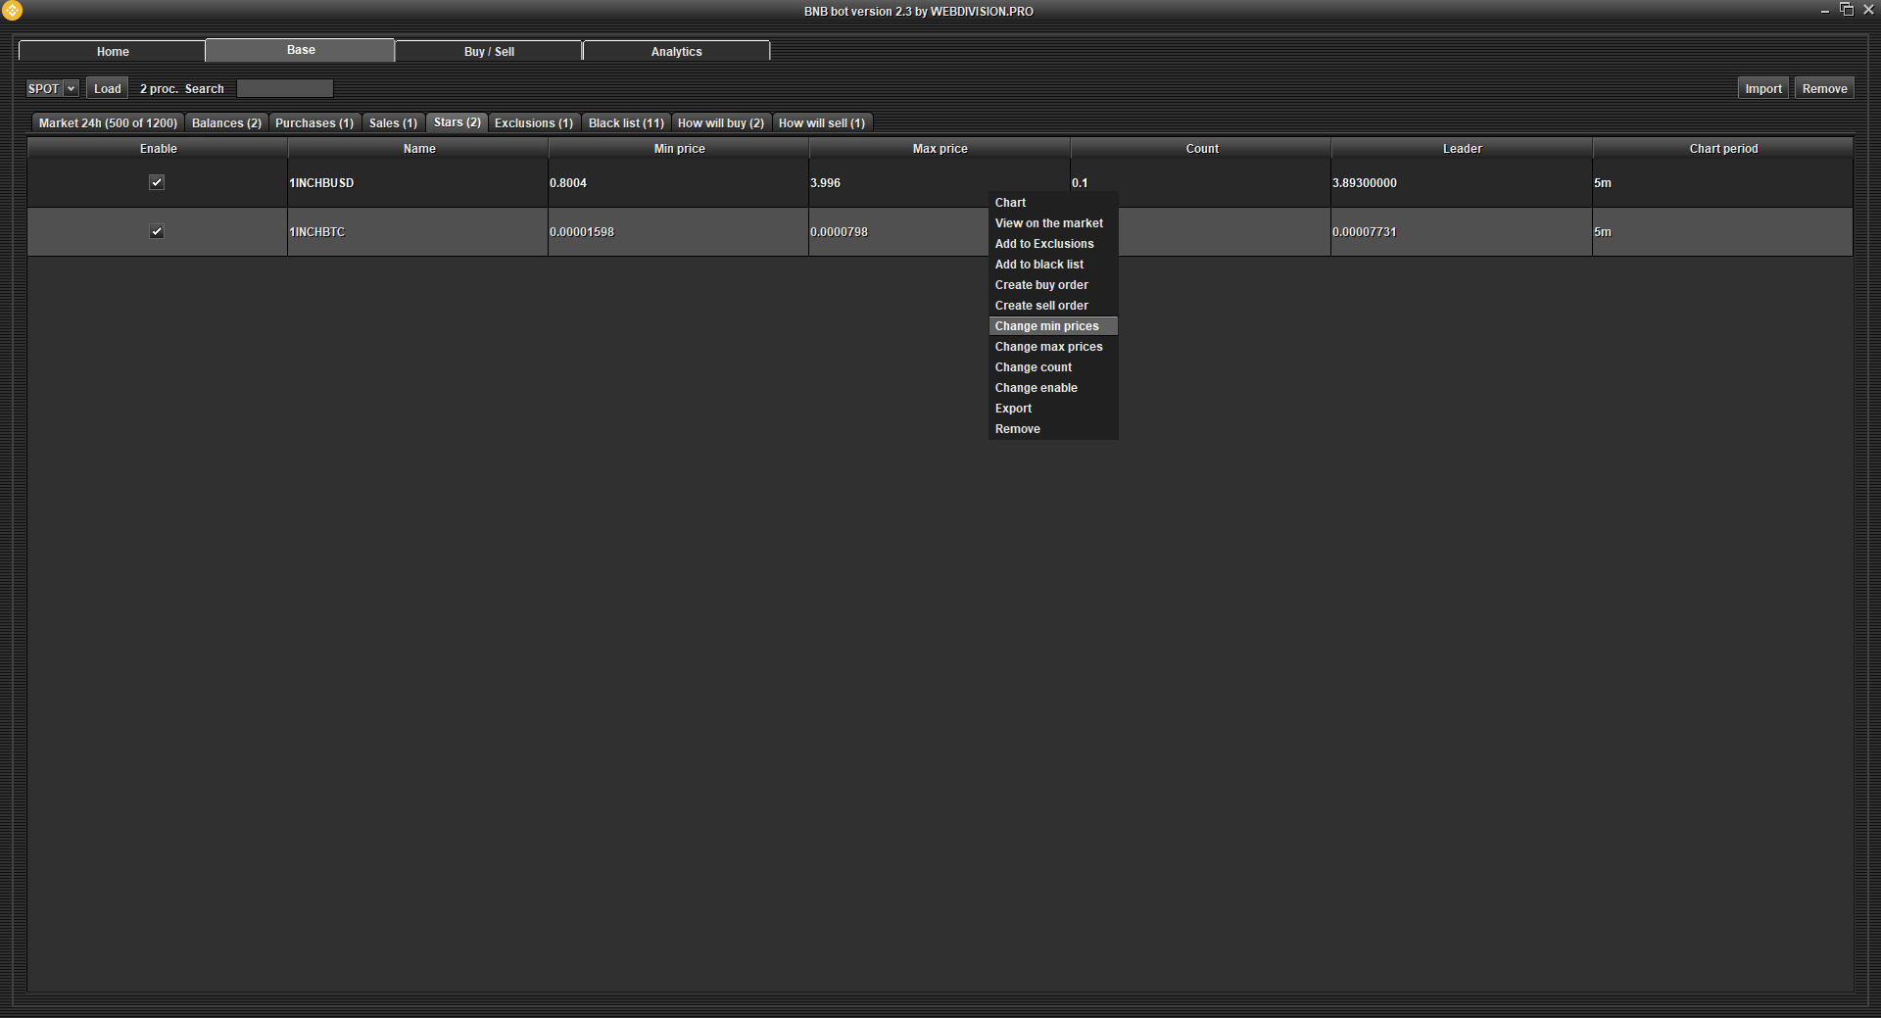Minimize the BNB bot window
This screenshot has height=1018, width=1881.
tap(1825, 11)
